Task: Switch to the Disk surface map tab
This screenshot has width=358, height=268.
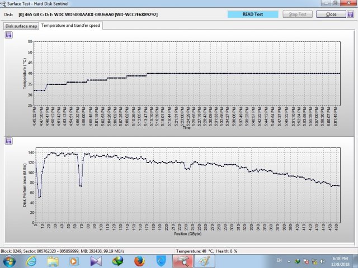Action: tap(20, 26)
